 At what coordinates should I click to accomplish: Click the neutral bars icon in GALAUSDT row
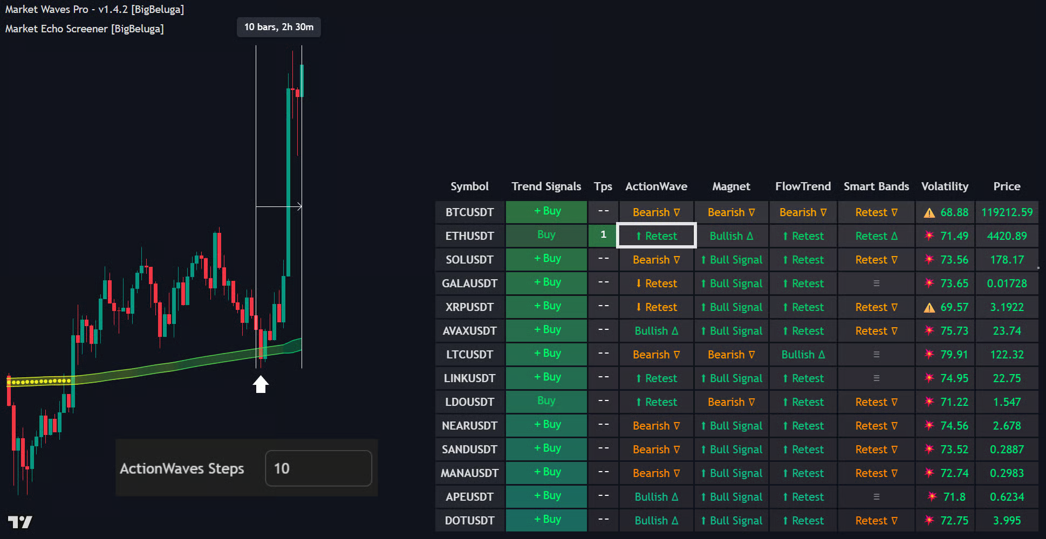pos(876,284)
